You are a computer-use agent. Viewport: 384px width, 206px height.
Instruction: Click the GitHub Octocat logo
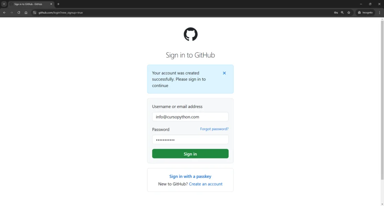190,34
